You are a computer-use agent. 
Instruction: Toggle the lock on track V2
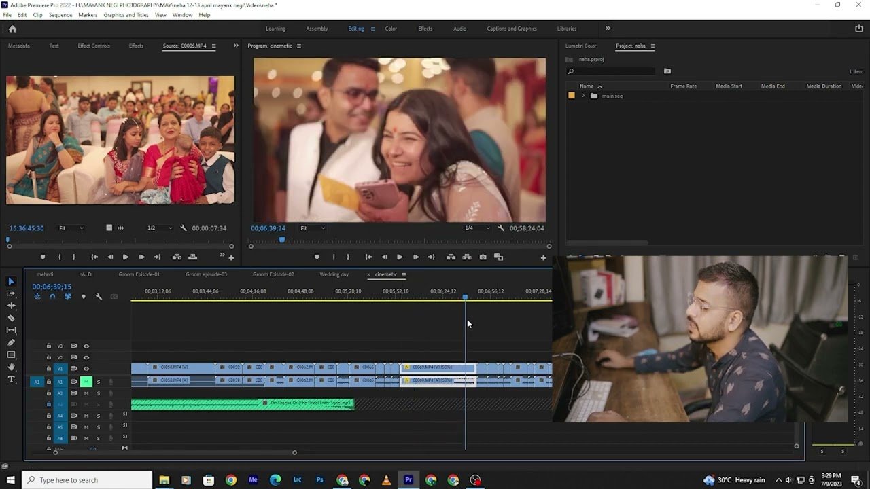tap(49, 357)
